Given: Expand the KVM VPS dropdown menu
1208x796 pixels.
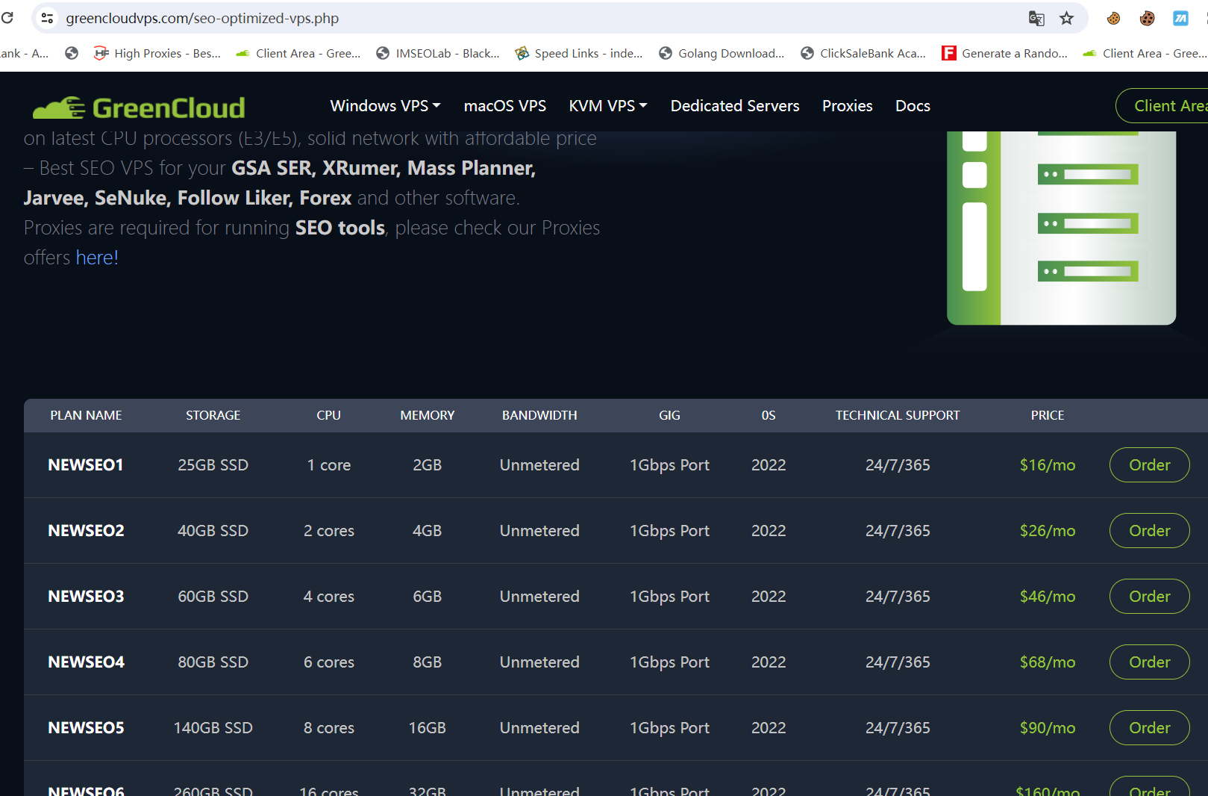Looking at the screenshot, I should point(607,106).
